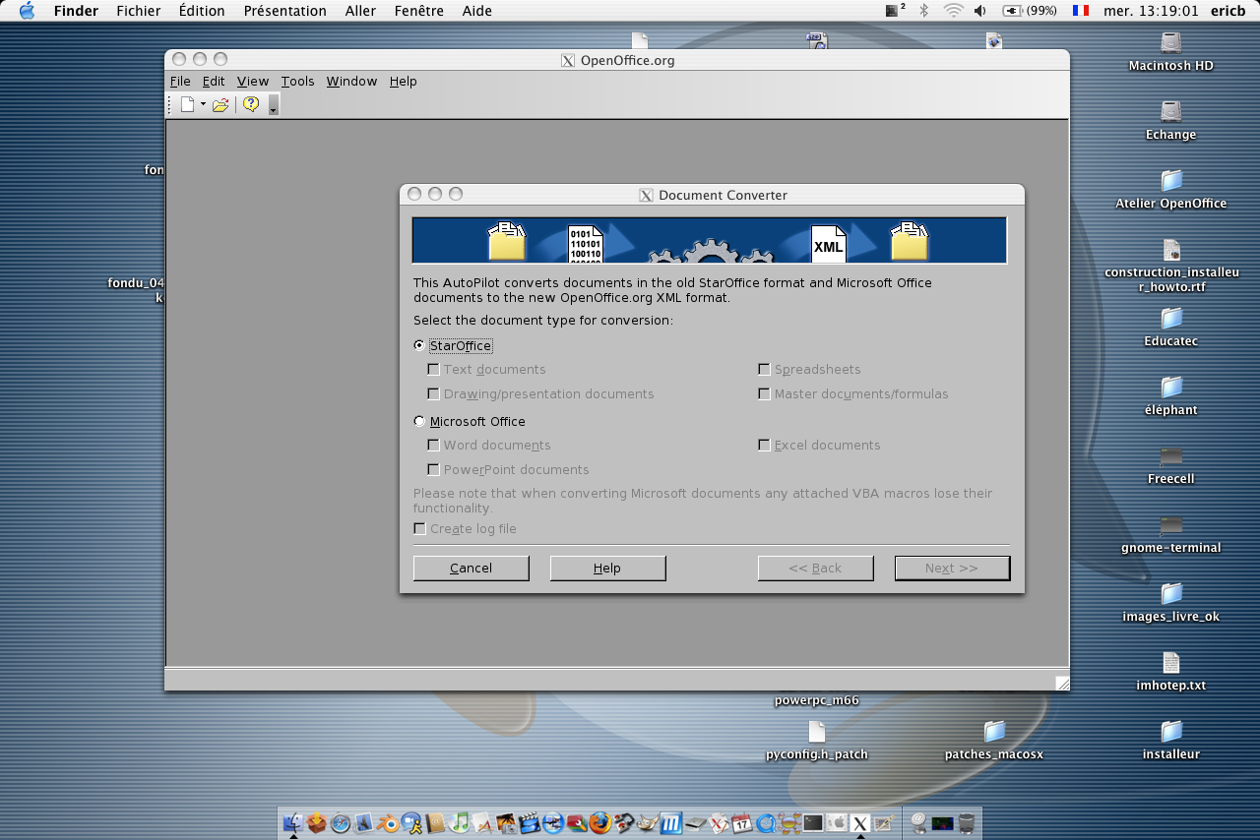Click the New document icon in OpenOffice toolbar
The height and width of the screenshot is (840, 1260).
(x=187, y=104)
